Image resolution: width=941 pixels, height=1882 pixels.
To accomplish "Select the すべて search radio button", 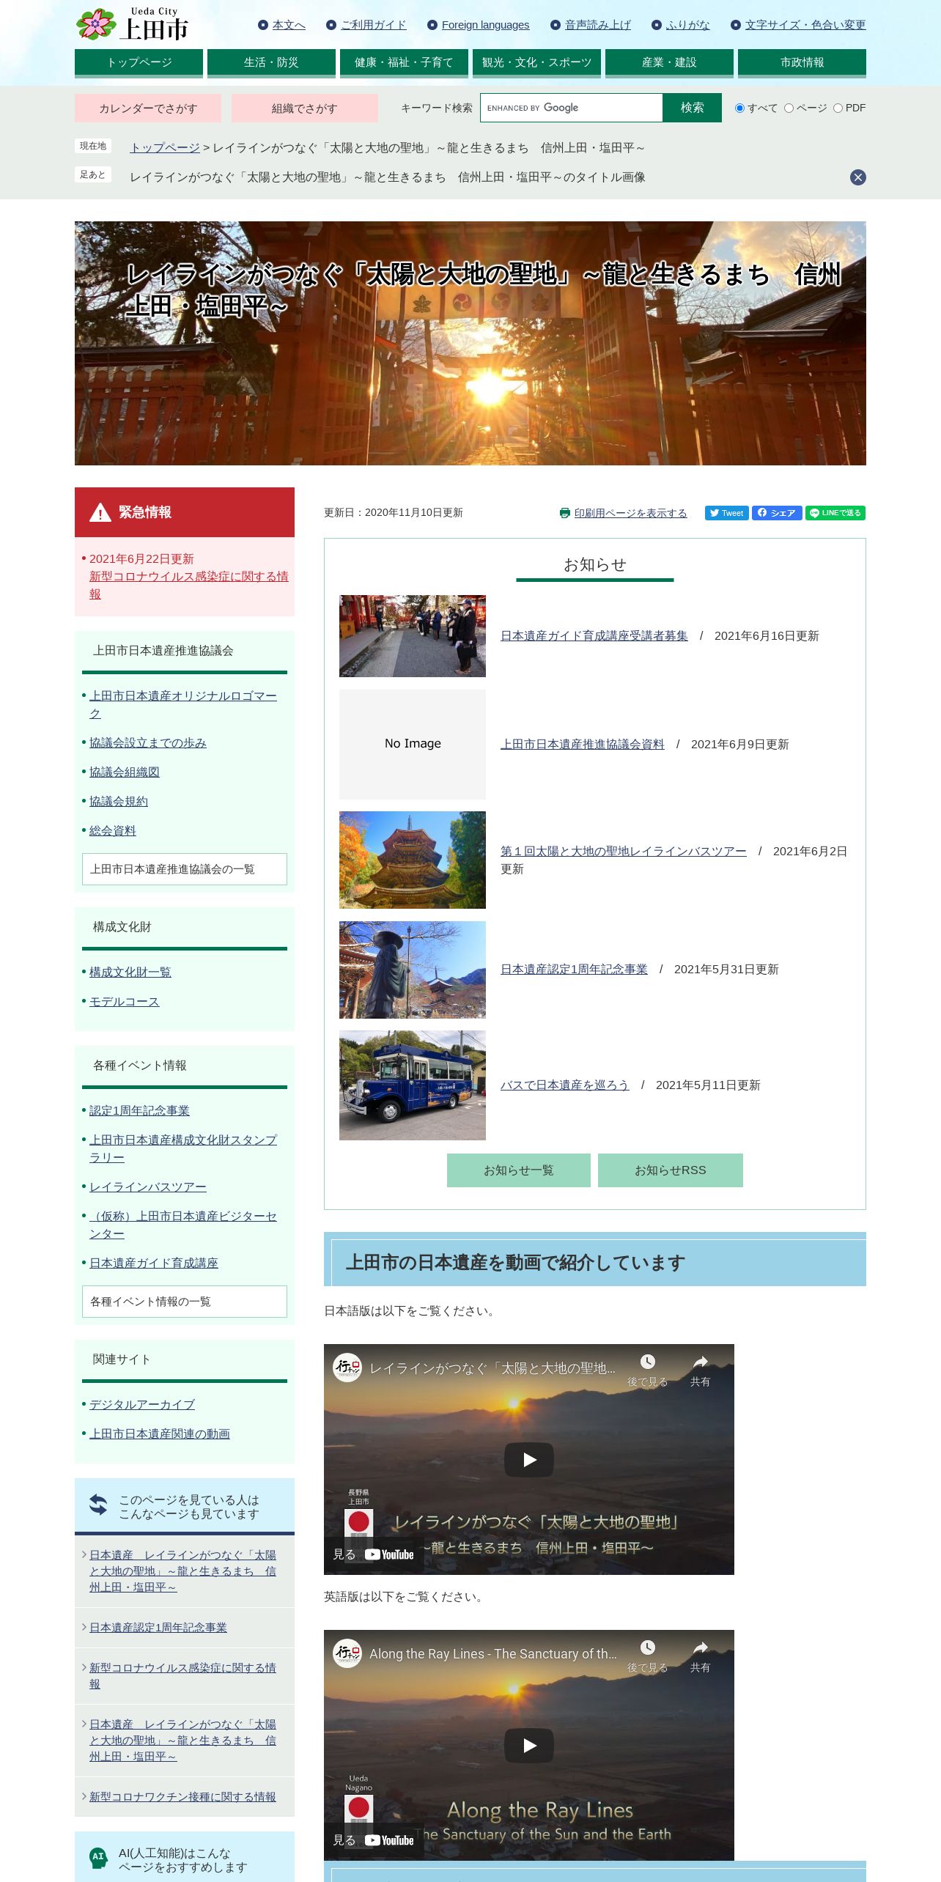I will pos(739,108).
